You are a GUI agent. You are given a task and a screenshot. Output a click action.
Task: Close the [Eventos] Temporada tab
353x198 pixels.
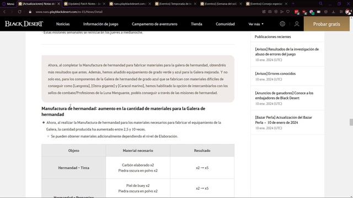195,4
